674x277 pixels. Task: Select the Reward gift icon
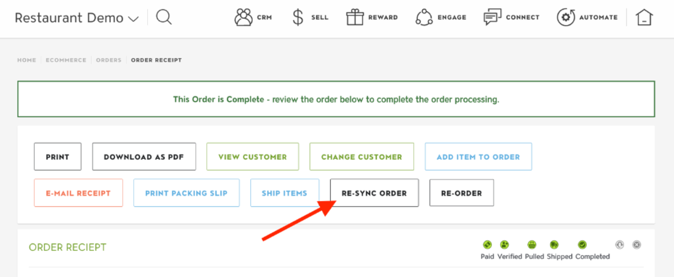pyautogui.click(x=355, y=17)
